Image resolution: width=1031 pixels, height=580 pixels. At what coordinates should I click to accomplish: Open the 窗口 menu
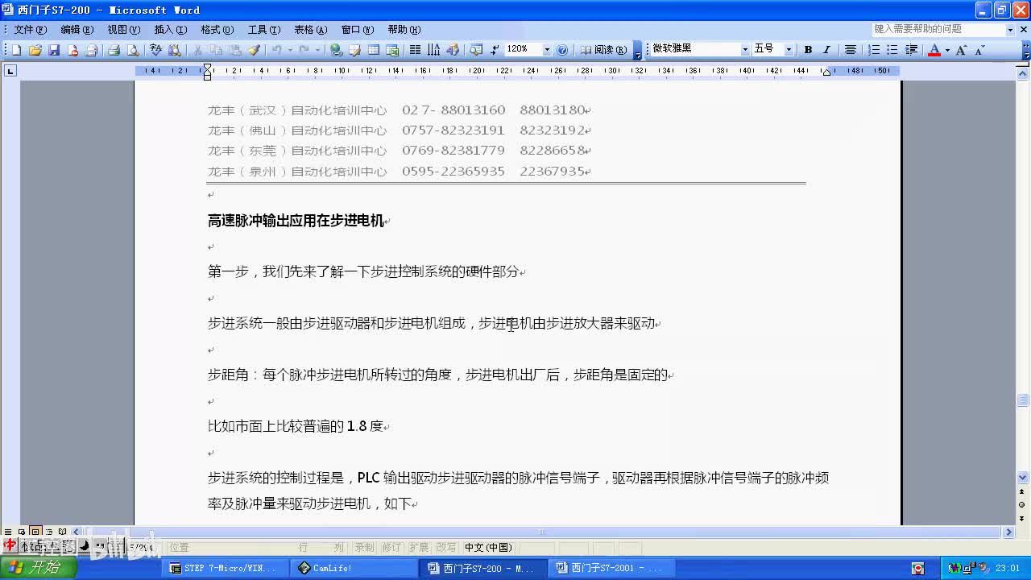tap(357, 30)
